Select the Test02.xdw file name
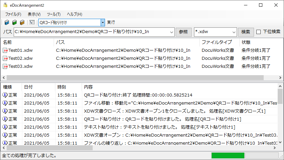Screen dimensions: 284x160 20,58
